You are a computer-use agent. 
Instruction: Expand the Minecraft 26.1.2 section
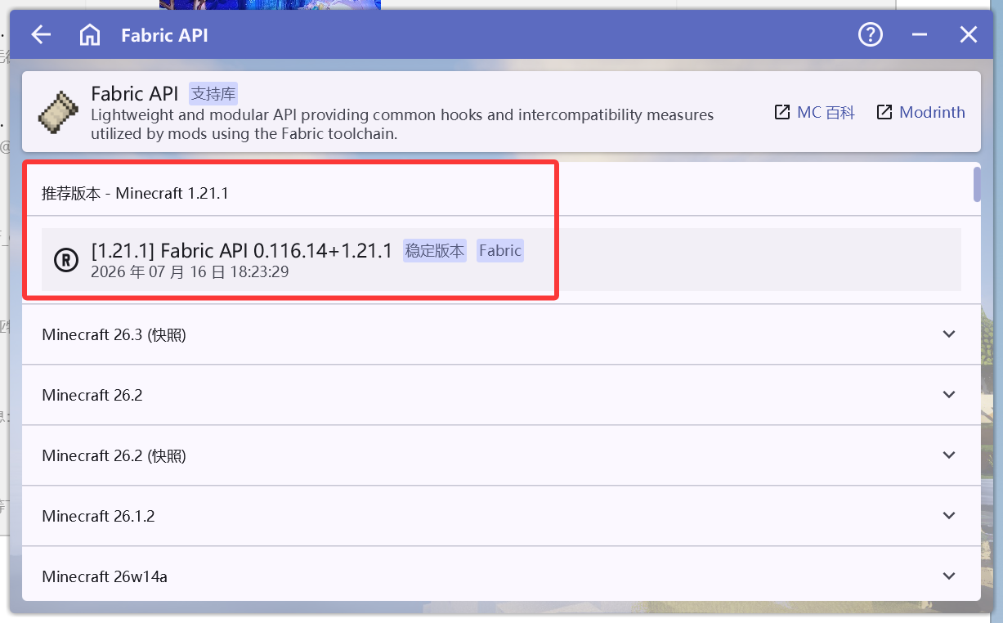[x=501, y=516]
